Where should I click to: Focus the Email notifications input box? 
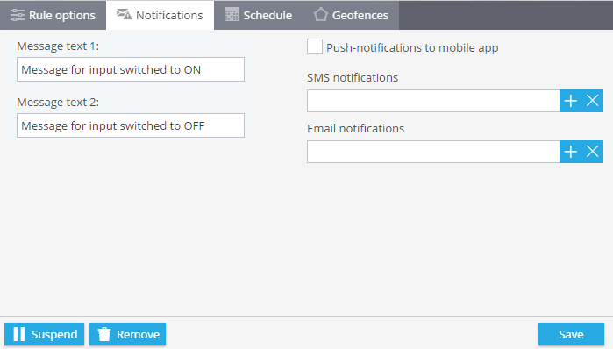pos(433,152)
